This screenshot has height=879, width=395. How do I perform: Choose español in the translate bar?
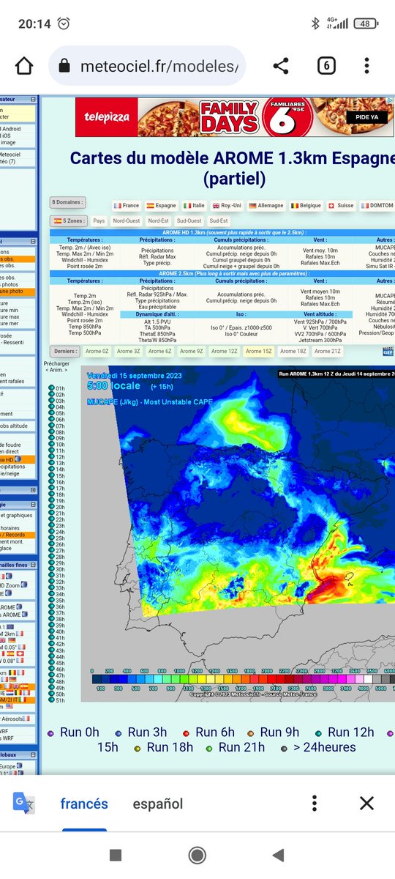[x=157, y=804]
